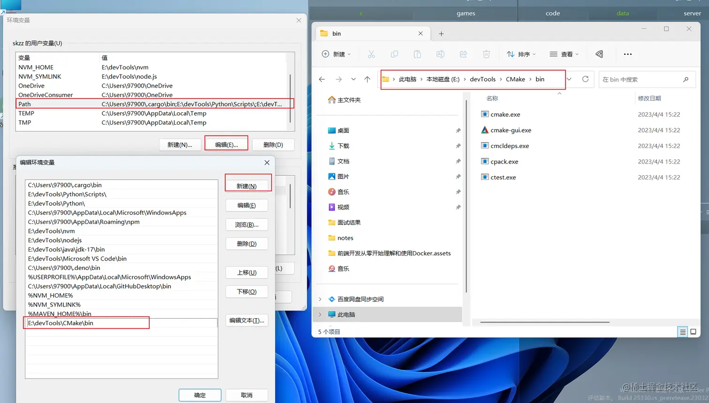Expand the address bar history dropdown

[x=569, y=79]
